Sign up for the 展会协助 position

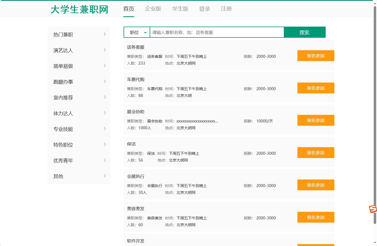pyautogui.click(x=316, y=120)
